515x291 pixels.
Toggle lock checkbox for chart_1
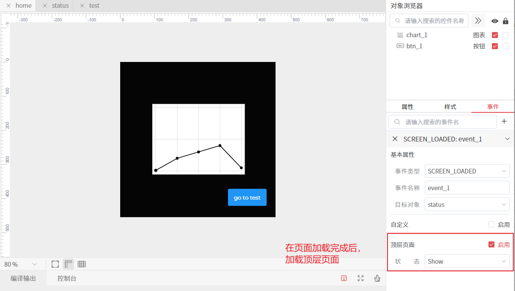tap(506, 35)
